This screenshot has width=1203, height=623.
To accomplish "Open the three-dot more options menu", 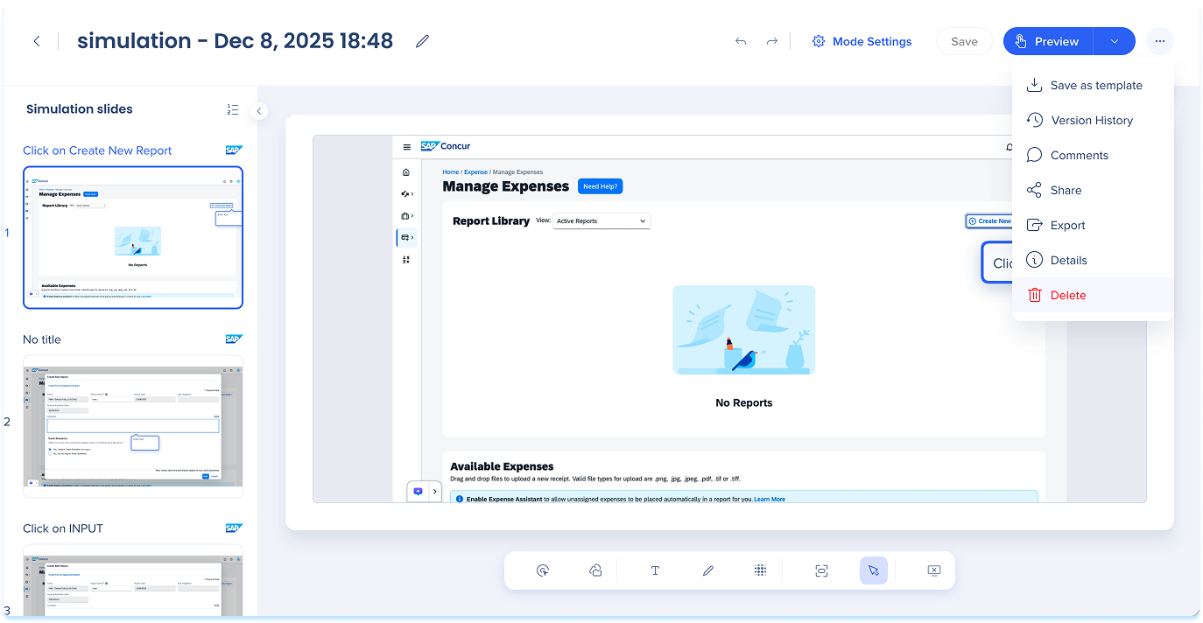I will click(1159, 41).
